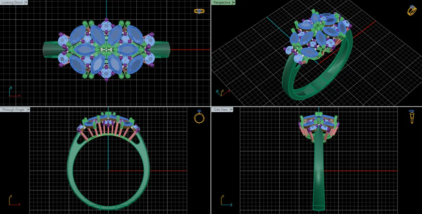
Task: Activate the Perspective viewport title
Action: (x=222, y=2)
